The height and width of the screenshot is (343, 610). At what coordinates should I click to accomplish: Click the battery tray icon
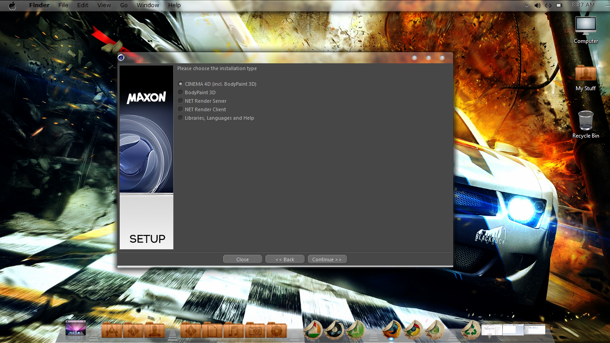(x=559, y=5)
